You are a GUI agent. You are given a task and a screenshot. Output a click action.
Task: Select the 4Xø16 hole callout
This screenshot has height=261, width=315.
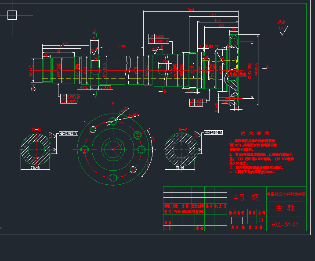click(x=134, y=115)
